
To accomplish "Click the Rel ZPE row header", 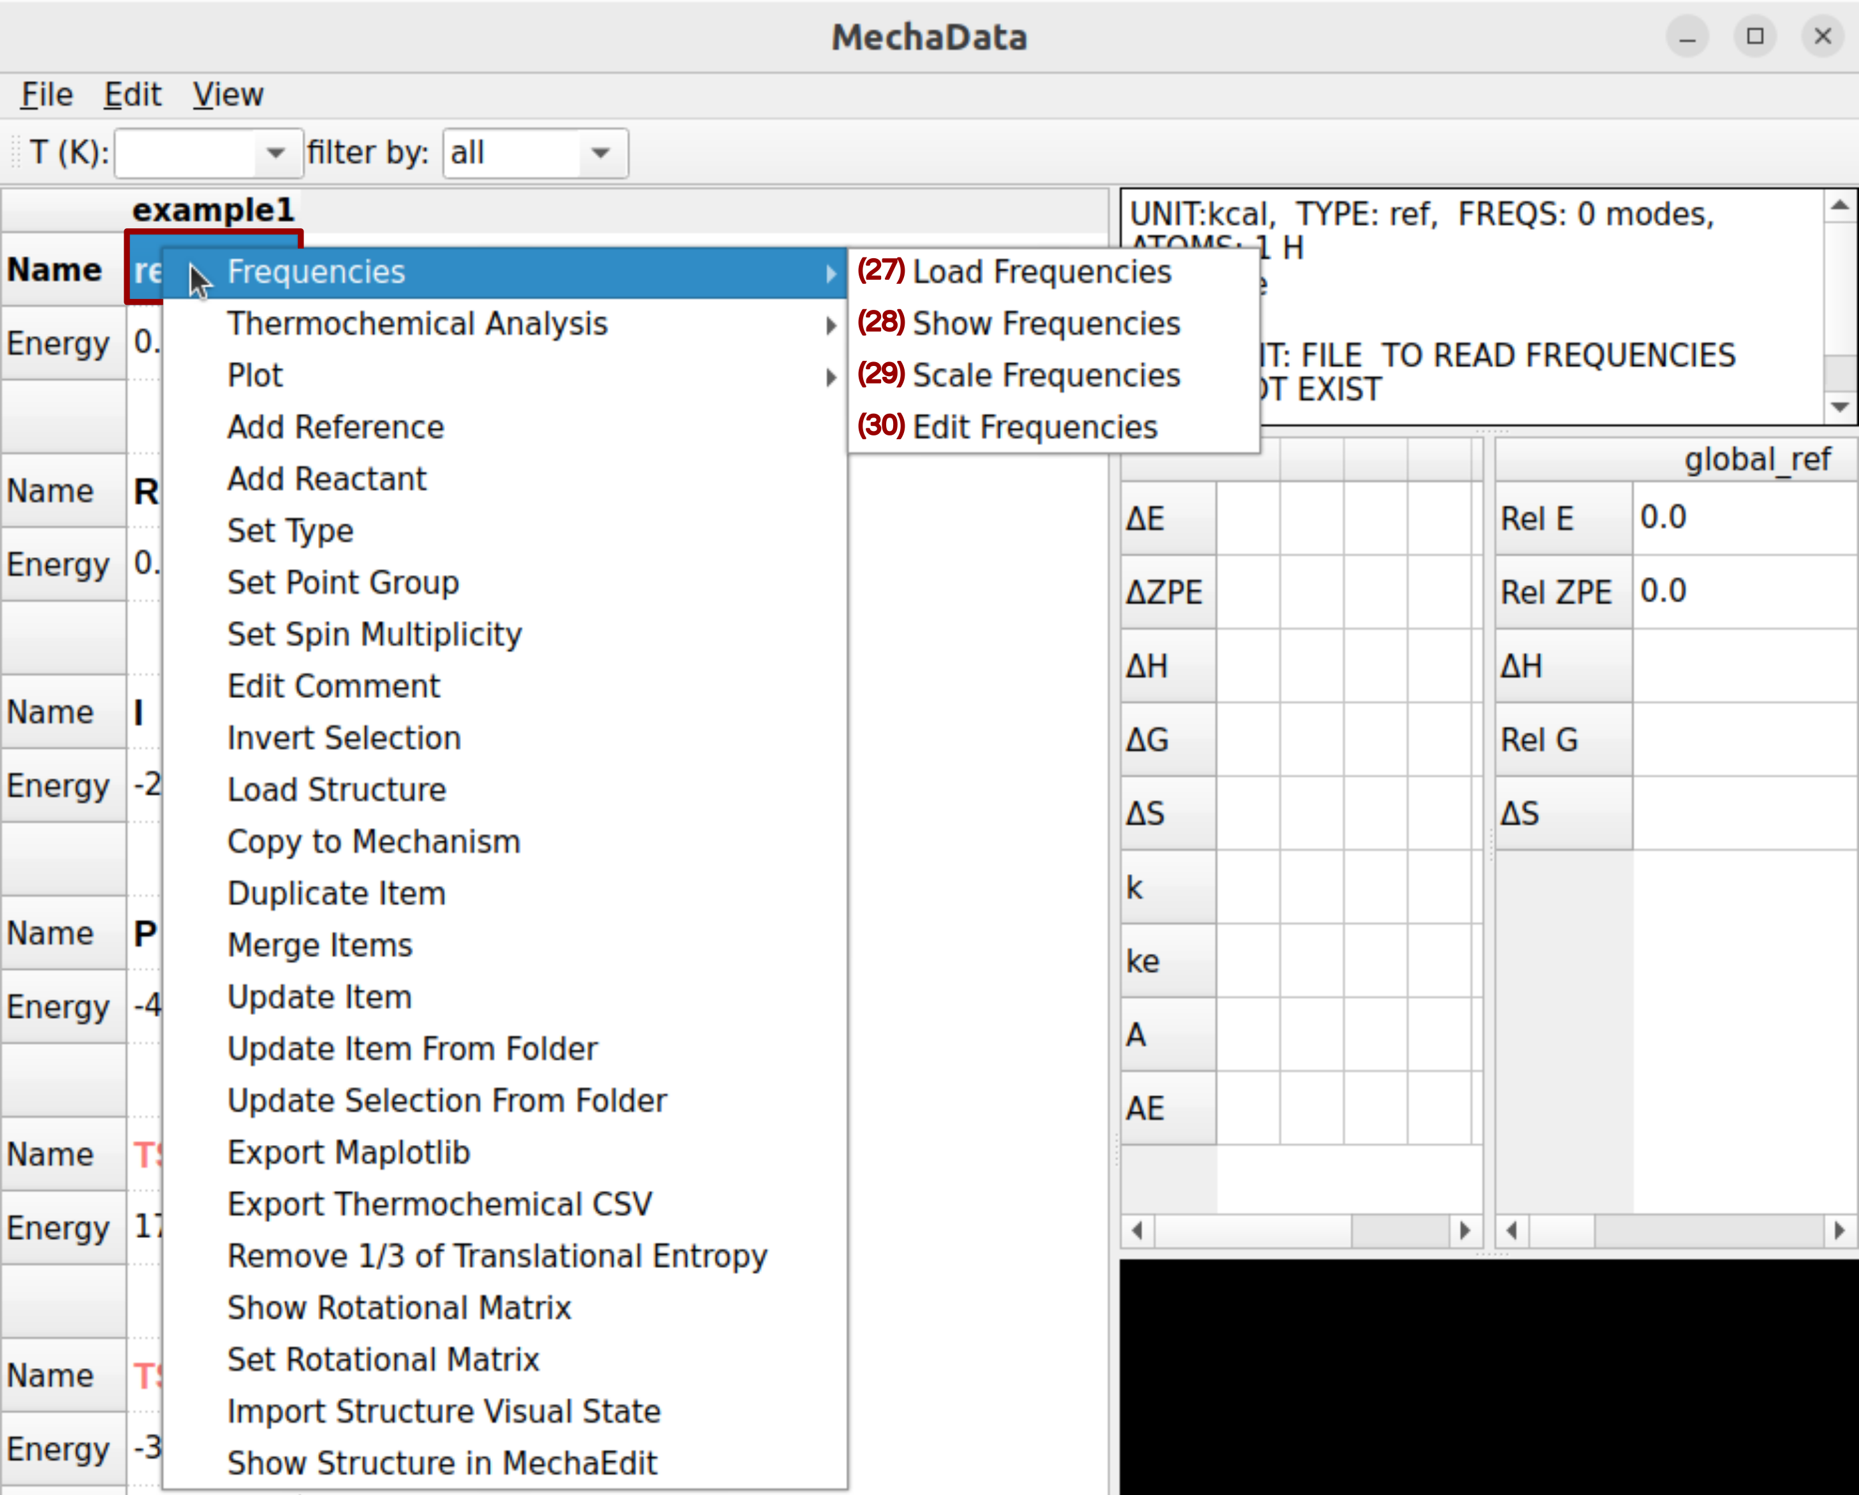I will [x=1564, y=592].
